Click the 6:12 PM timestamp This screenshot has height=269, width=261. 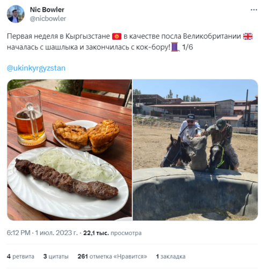(x=18, y=233)
